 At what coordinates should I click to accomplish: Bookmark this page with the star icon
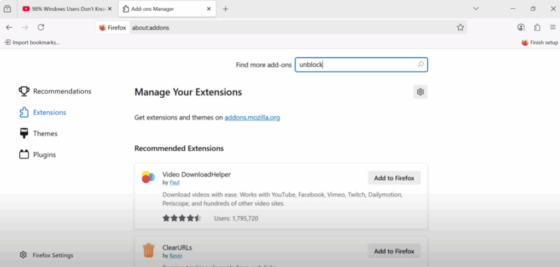[460, 27]
